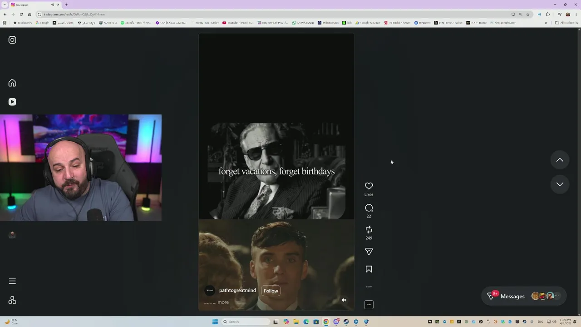Bookmark this page with star icon
The height and width of the screenshot is (327, 581).
[527, 14]
